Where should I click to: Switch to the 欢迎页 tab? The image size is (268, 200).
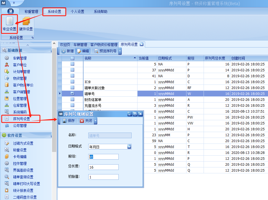click(65, 45)
